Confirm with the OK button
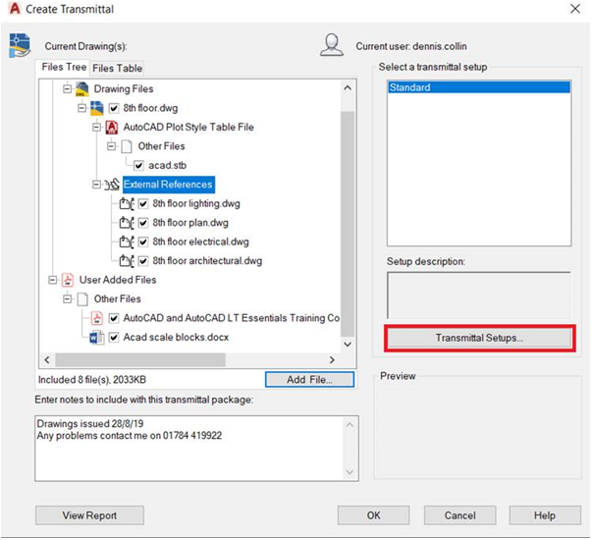 tap(373, 515)
